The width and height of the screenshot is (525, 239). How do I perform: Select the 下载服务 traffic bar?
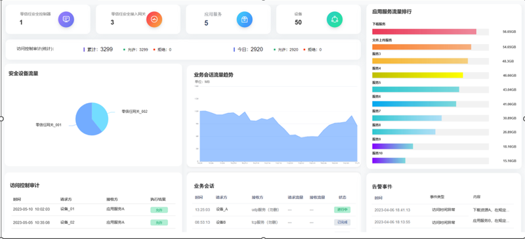tap(424, 32)
